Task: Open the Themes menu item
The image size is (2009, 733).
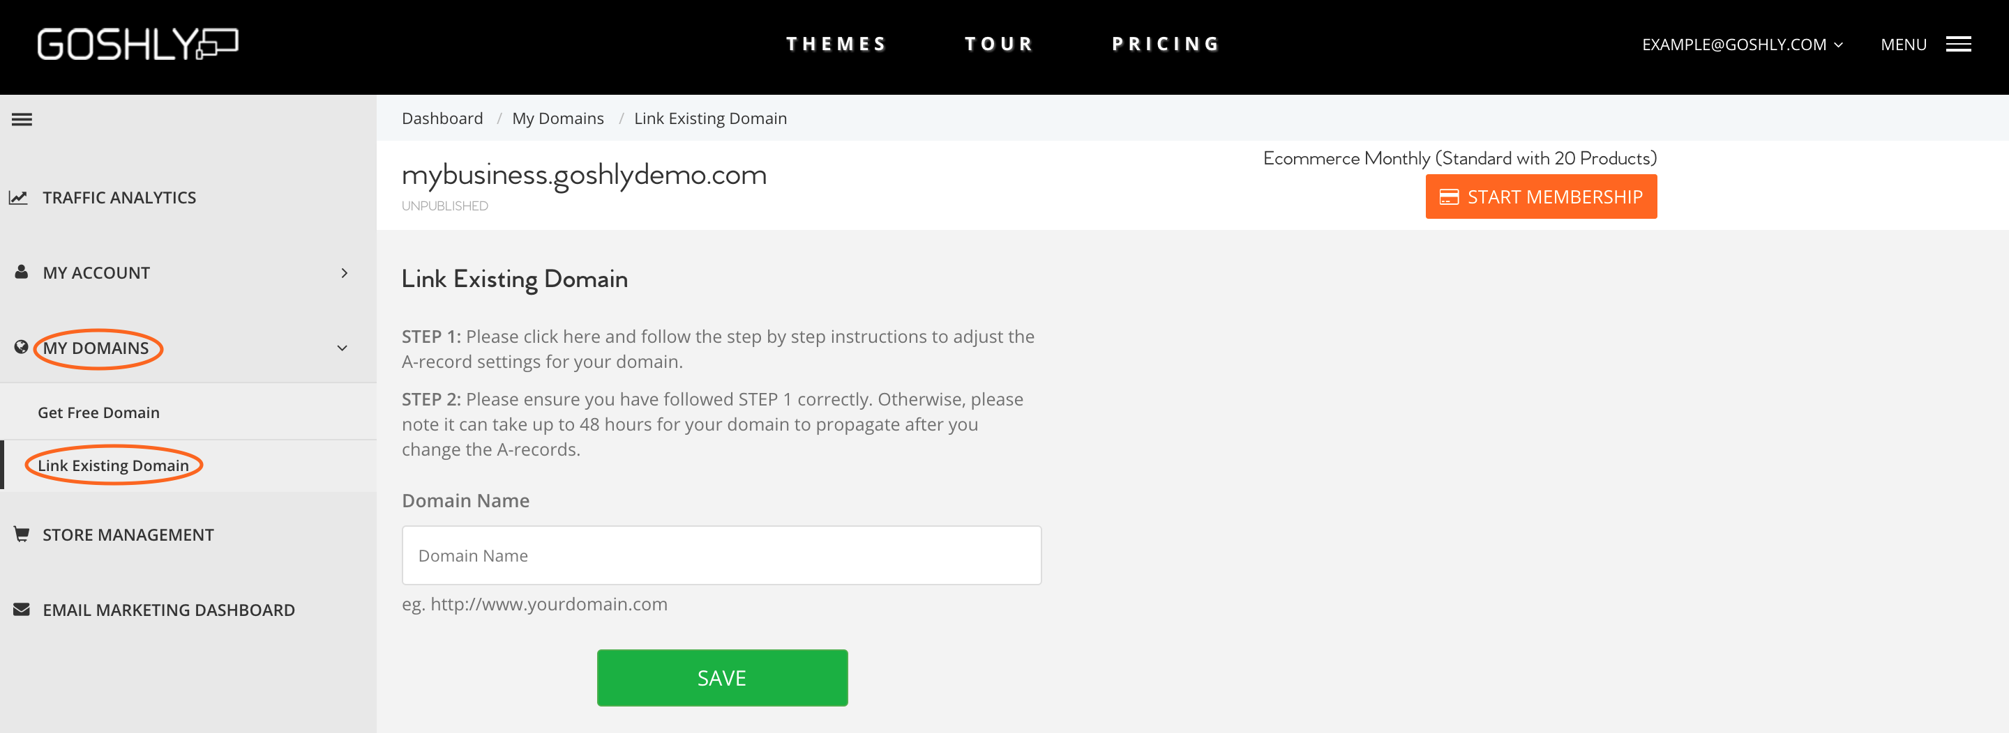Action: [836, 44]
